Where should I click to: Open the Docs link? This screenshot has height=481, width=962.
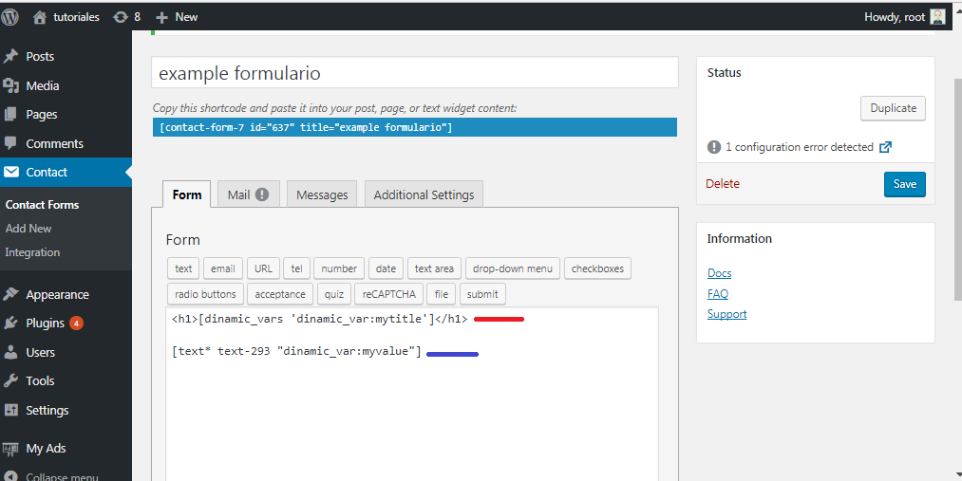[x=719, y=272]
